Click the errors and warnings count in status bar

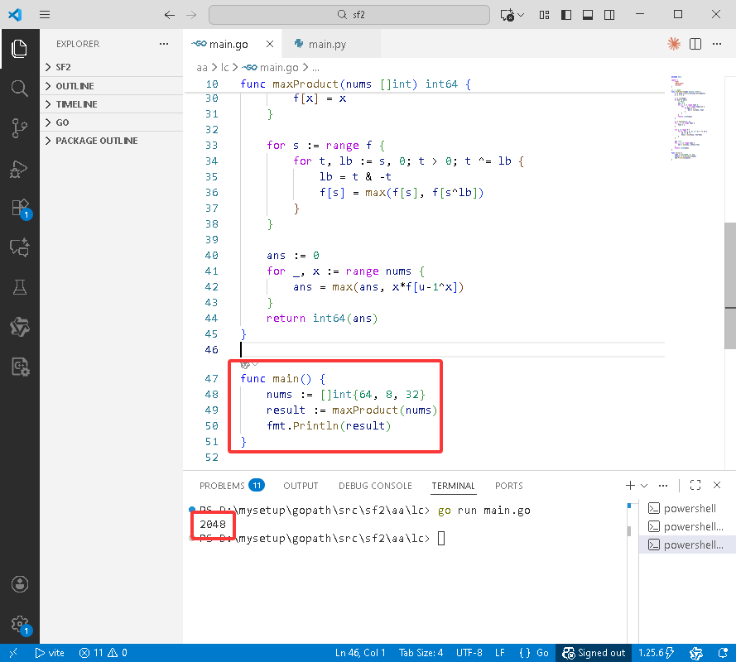103,653
